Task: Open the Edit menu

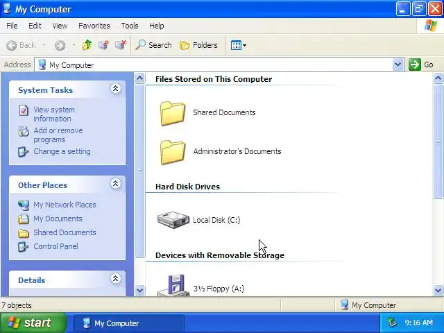Action: tap(35, 26)
